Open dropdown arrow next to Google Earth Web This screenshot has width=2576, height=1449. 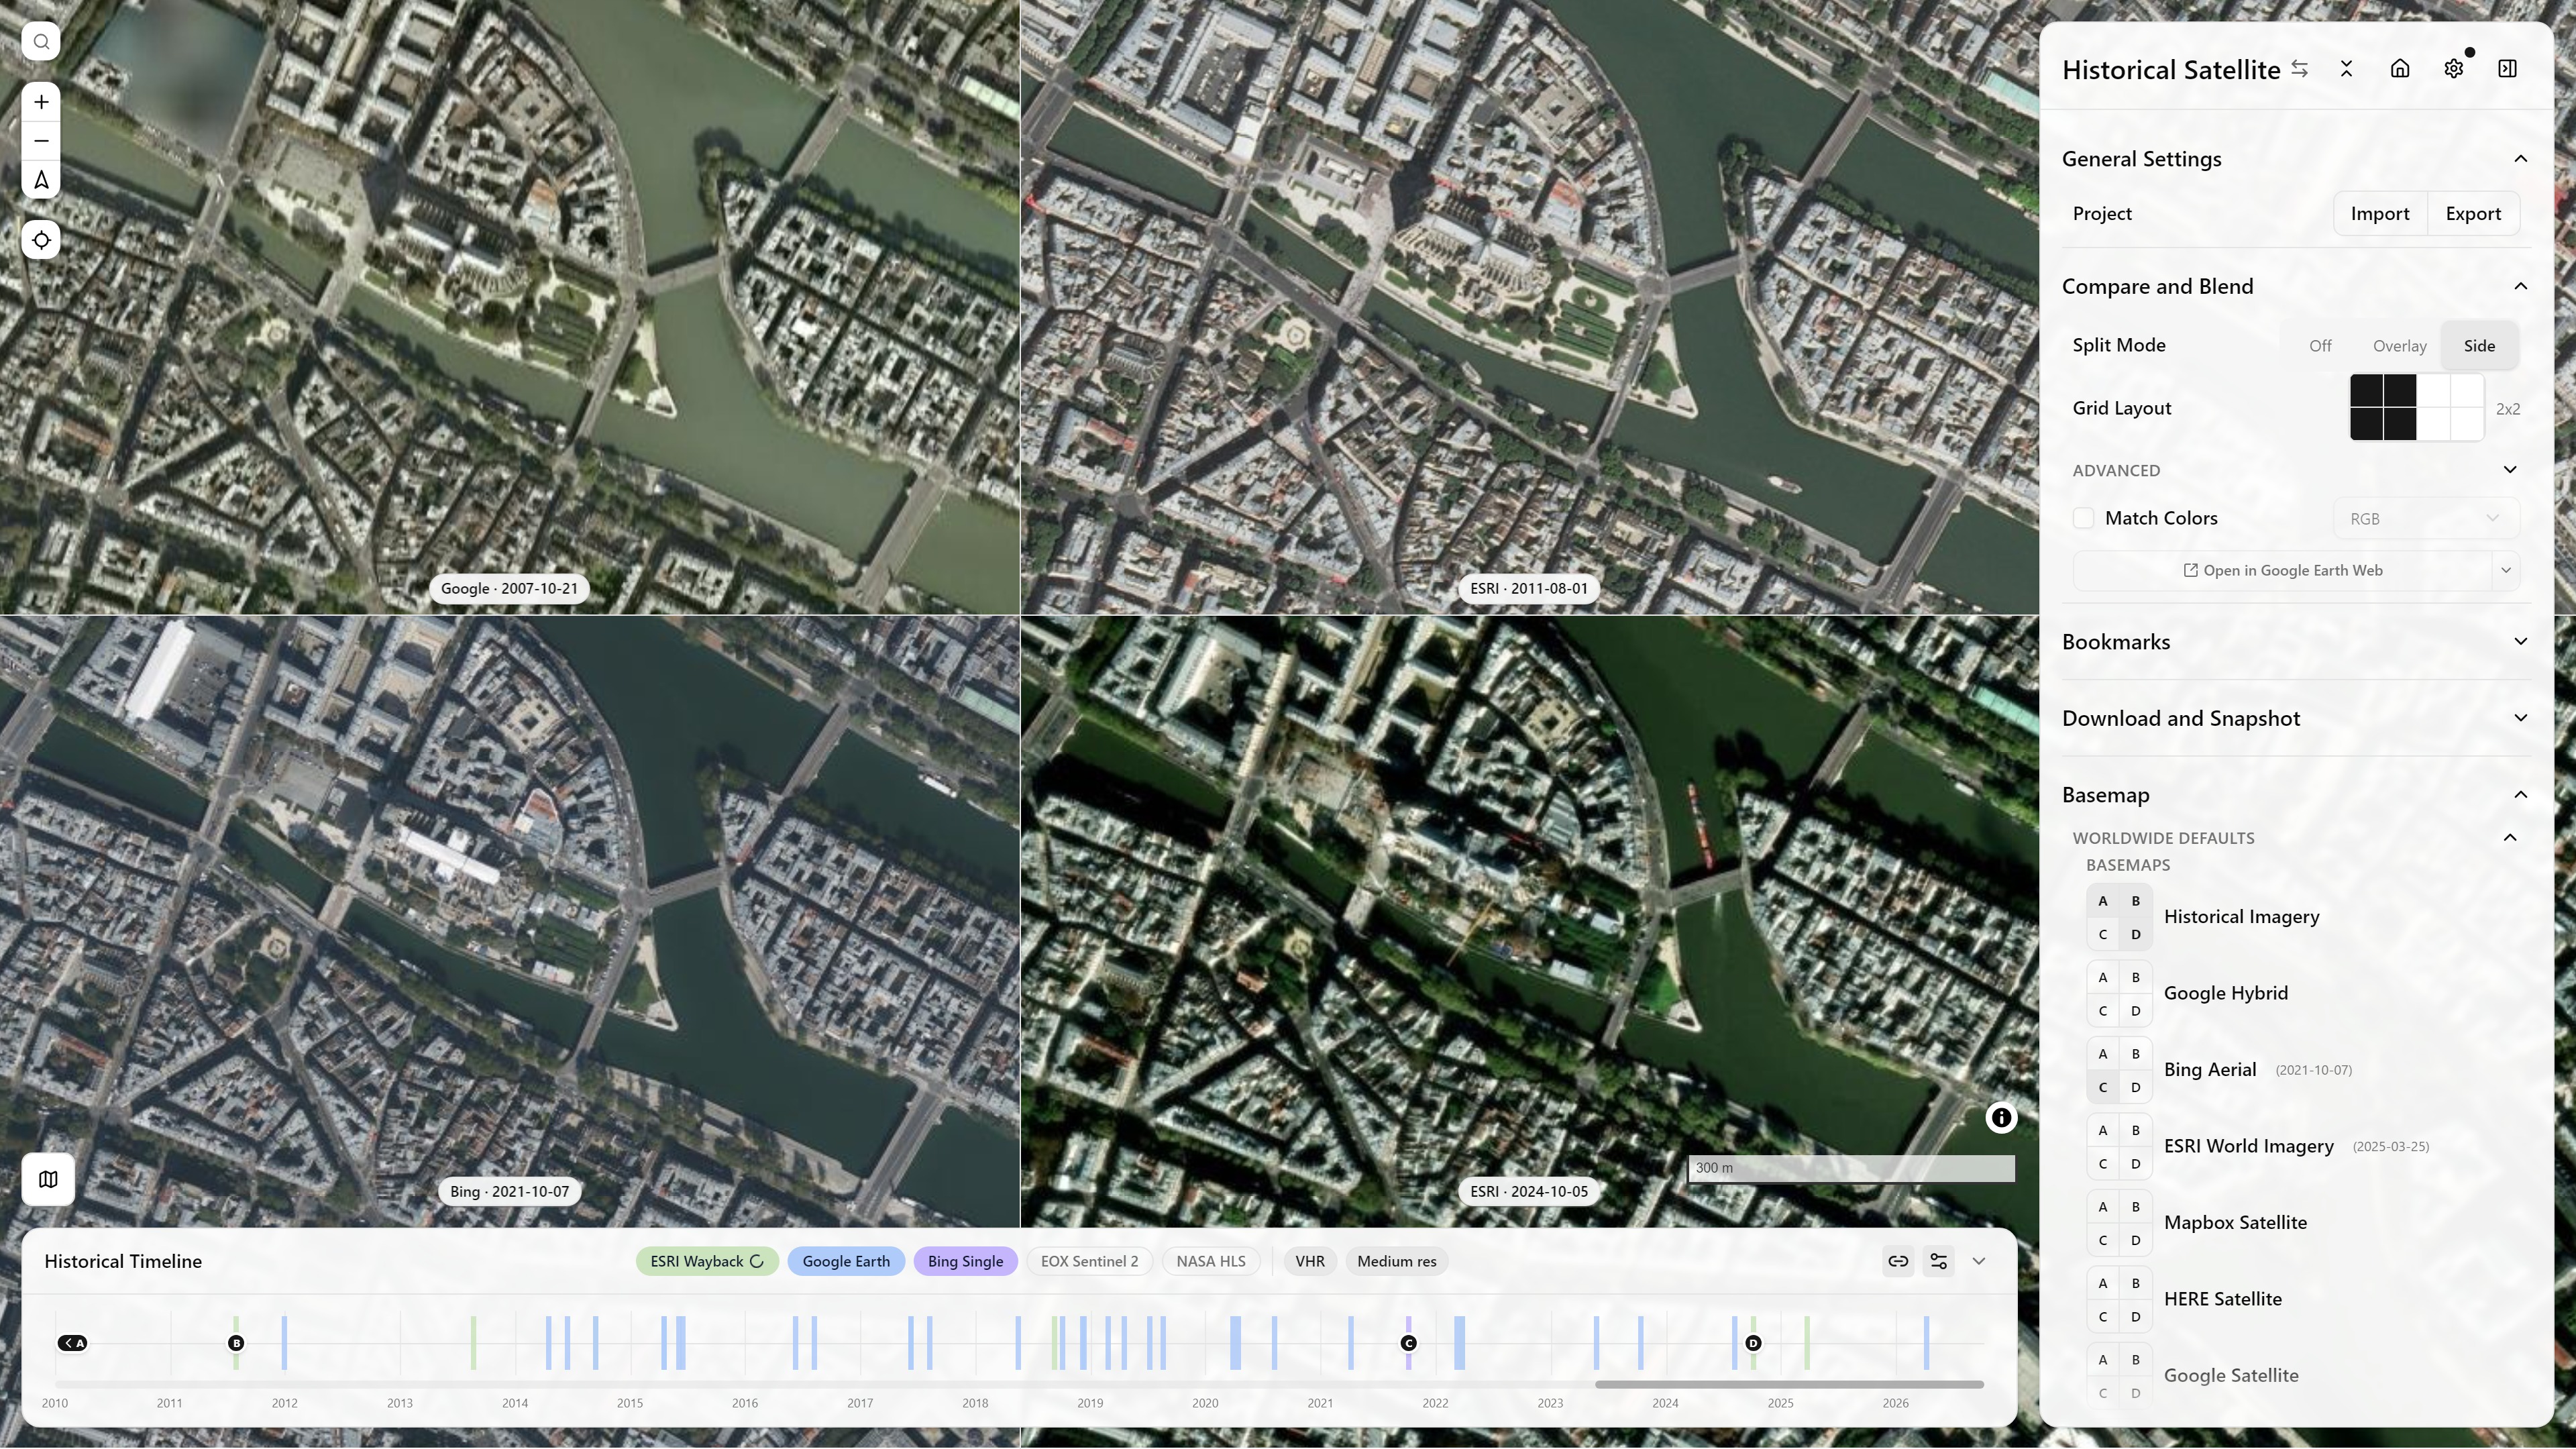tap(2506, 571)
